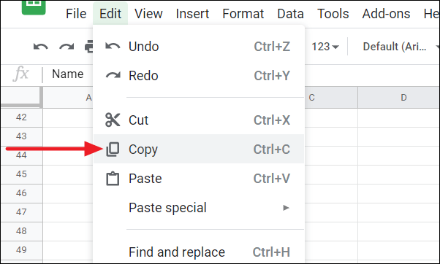Select row header 45
The height and width of the screenshot is (264, 440).
click(x=21, y=174)
